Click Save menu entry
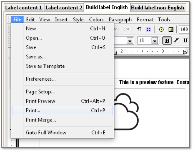This screenshot has height=151, width=193. coord(62,47)
